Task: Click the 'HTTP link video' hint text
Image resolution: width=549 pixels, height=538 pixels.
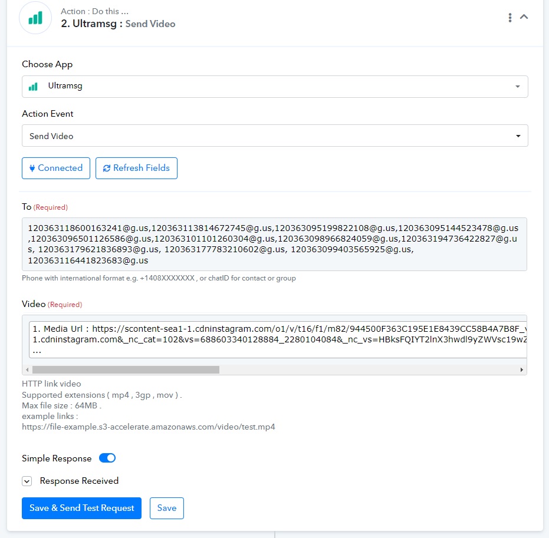Action: tap(51, 384)
